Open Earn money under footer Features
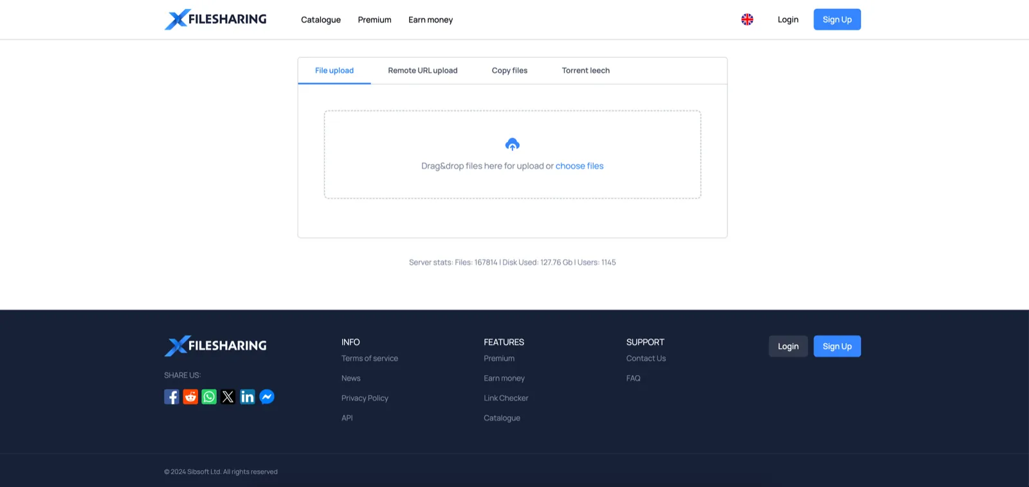This screenshot has width=1029, height=487. 504,378
